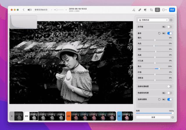Select the CN preset group tab
The image size is (186, 130).
point(69,116)
